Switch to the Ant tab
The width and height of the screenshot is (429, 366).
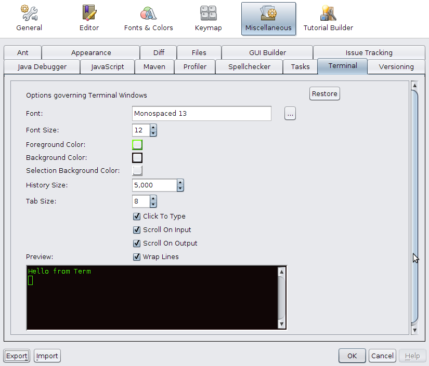(23, 52)
